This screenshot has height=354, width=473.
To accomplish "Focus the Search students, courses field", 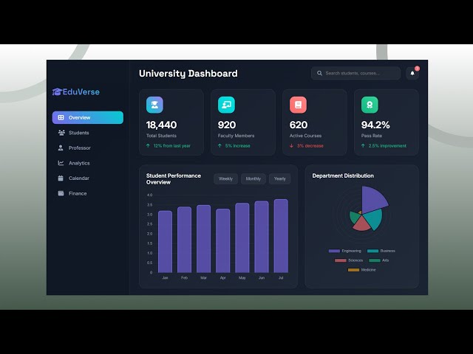I will click(x=355, y=73).
